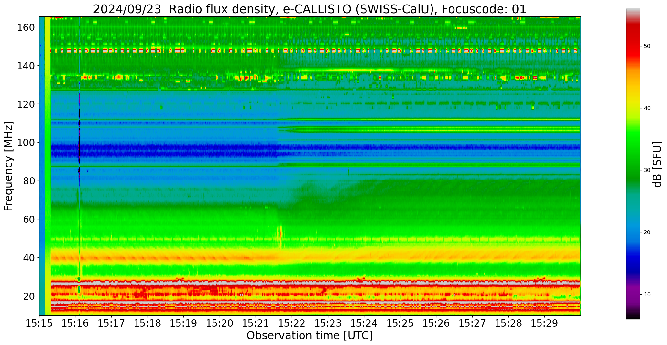Click the 'dB [SFU]' colorbar label
Image resolution: width=667 pixels, height=345 pixels.
click(x=657, y=164)
